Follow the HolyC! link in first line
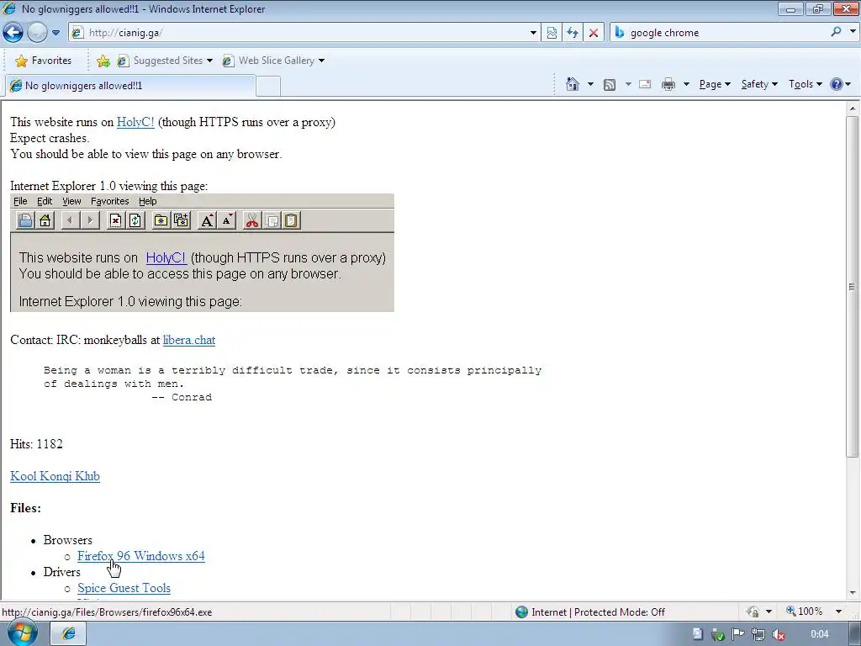861x646 pixels. pyautogui.click(x=135, y=122)
